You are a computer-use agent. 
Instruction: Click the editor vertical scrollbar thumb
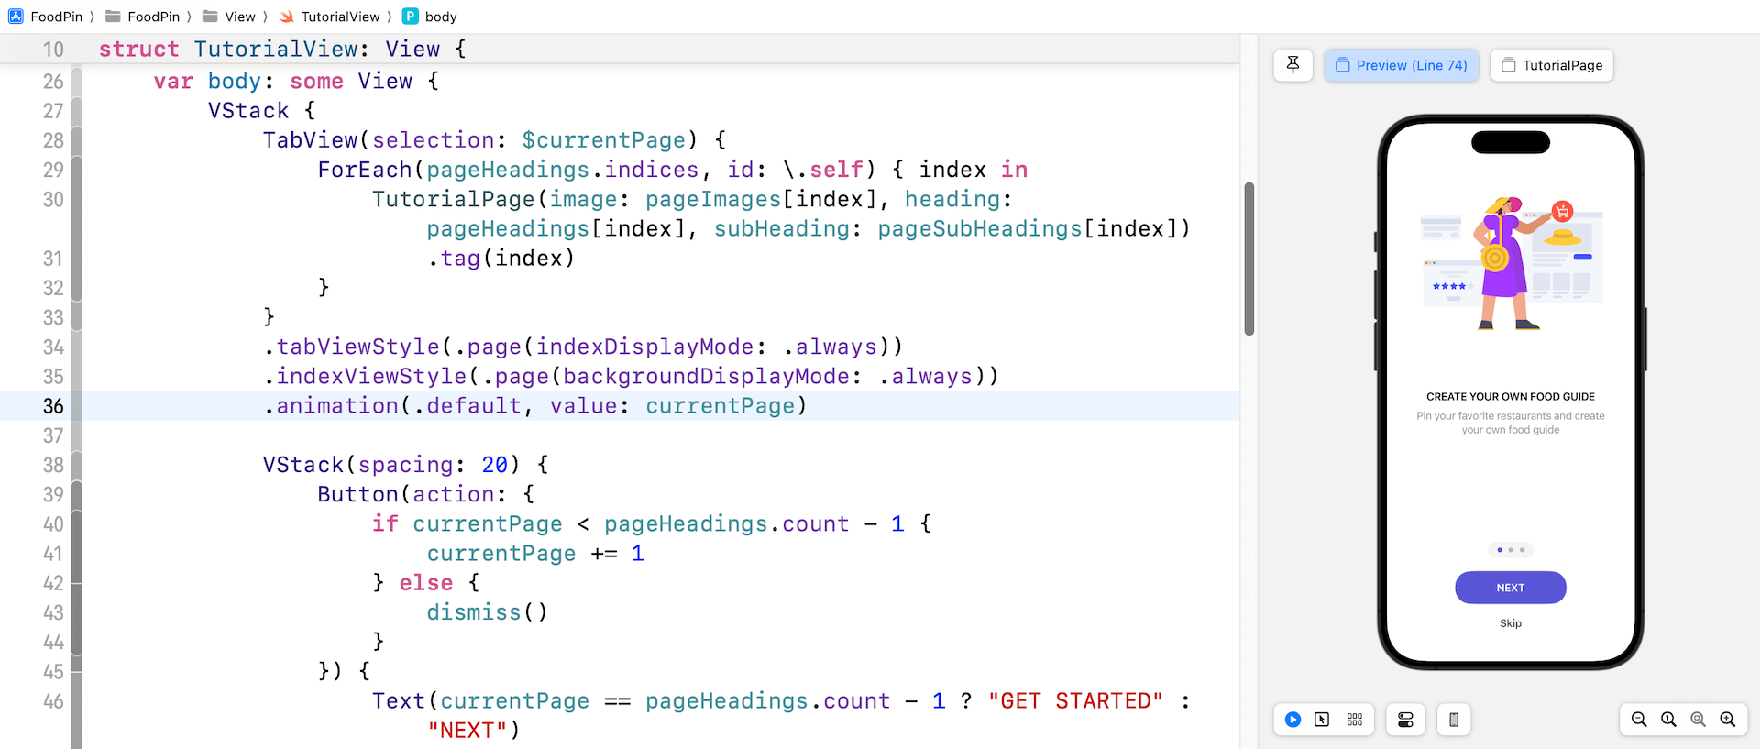point(1248,259)
